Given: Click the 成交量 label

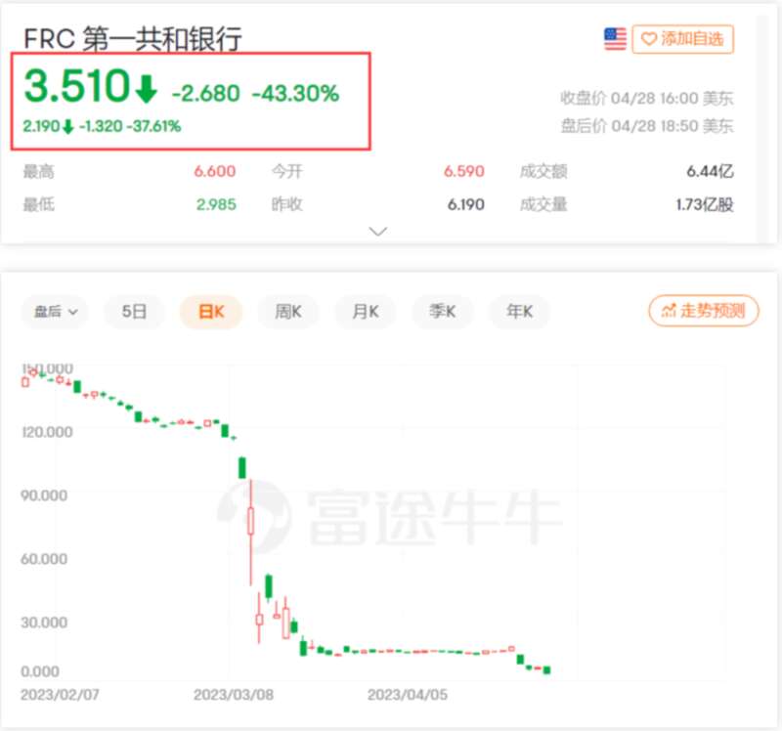Looking at the screenshot, I should [543, 204].
